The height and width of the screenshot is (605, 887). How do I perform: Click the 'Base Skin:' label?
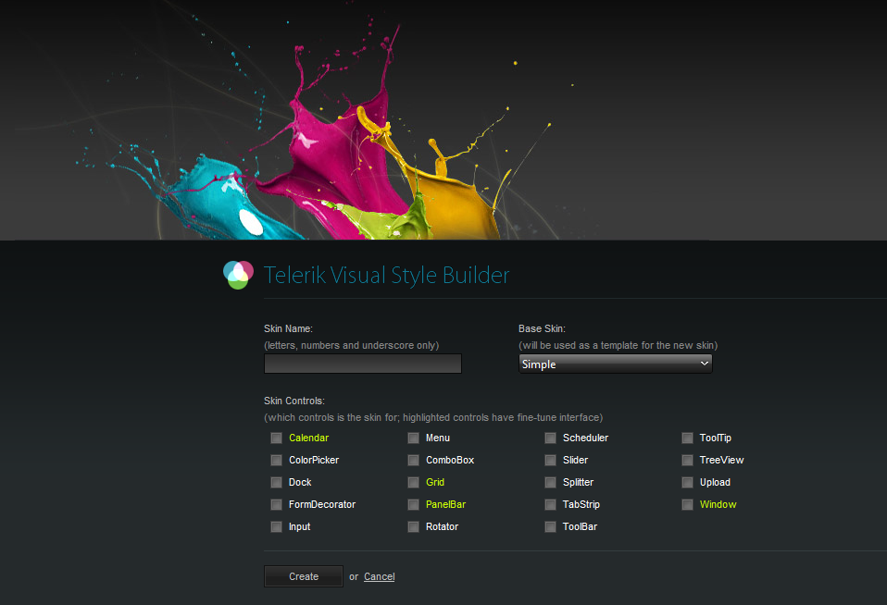(542, 328)
